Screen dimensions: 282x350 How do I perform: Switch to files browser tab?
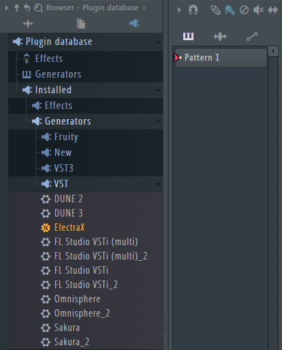click(81, 24)
